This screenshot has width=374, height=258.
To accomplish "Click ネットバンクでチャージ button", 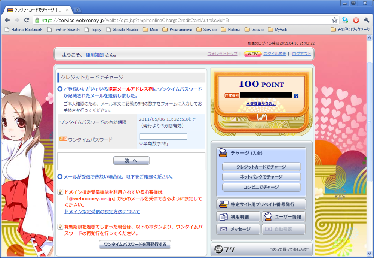I will click(x=261, y=177).
